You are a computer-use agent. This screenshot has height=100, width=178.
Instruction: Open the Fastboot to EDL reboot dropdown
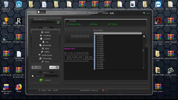(45, 76)
